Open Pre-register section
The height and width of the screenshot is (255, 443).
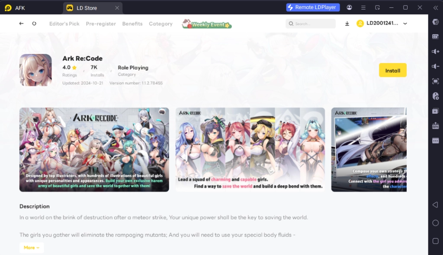101,24
